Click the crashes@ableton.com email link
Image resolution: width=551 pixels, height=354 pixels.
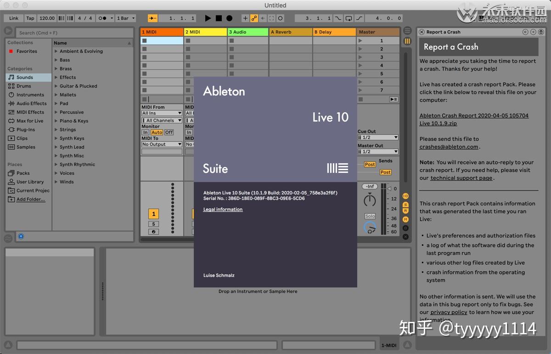449,147
